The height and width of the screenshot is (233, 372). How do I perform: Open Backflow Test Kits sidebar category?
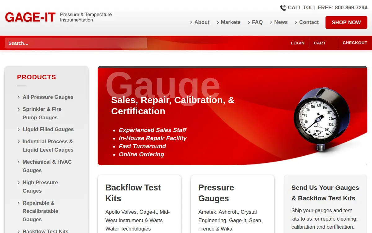tap(45, 231)
